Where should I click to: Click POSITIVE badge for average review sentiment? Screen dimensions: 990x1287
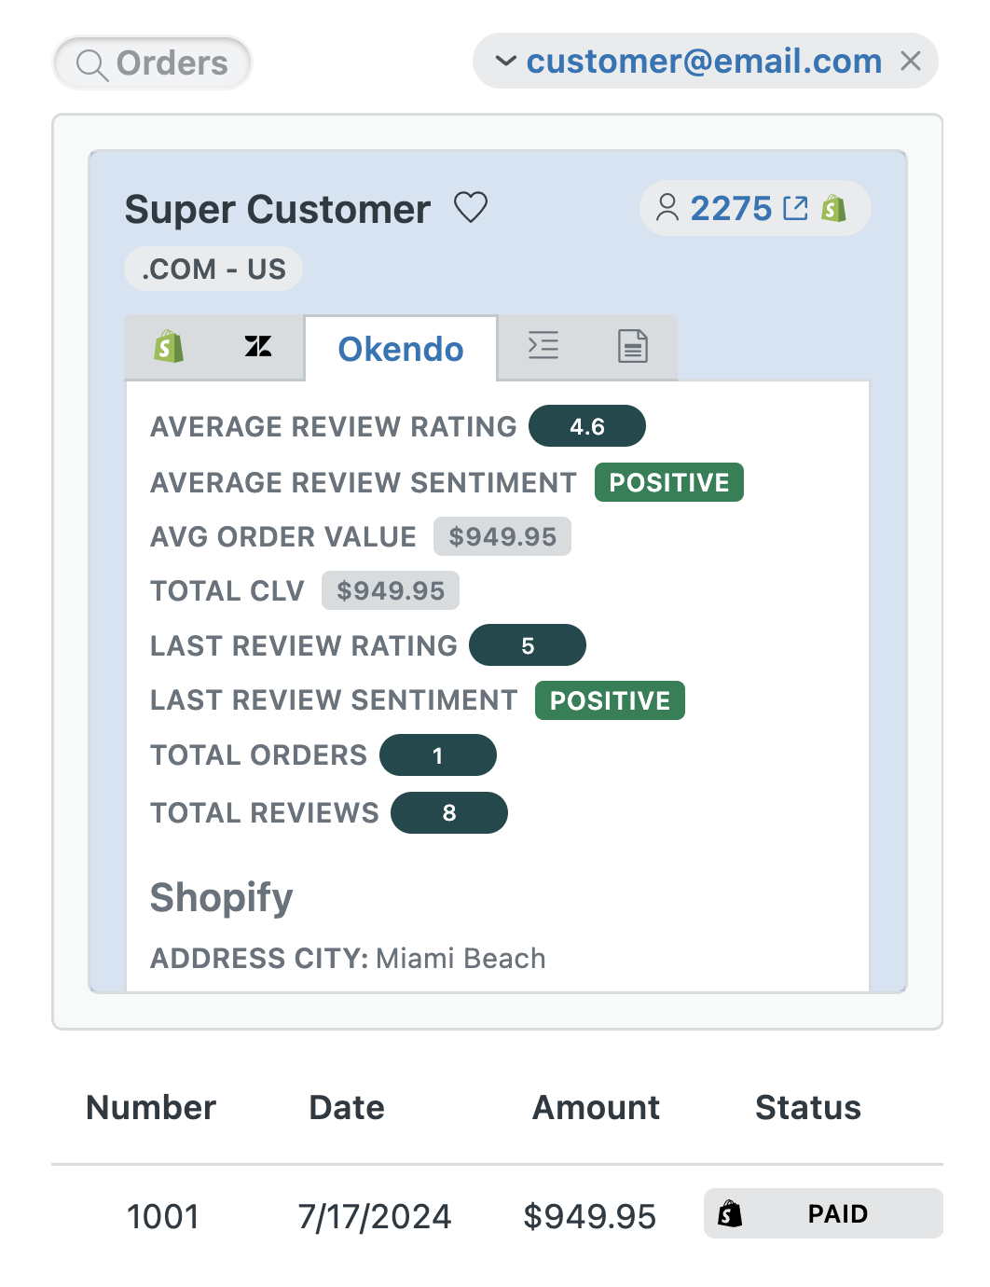click(669, 482)
